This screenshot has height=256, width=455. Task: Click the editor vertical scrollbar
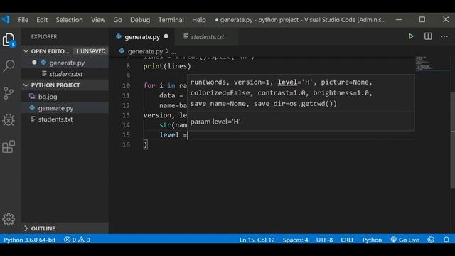[452, 140]
